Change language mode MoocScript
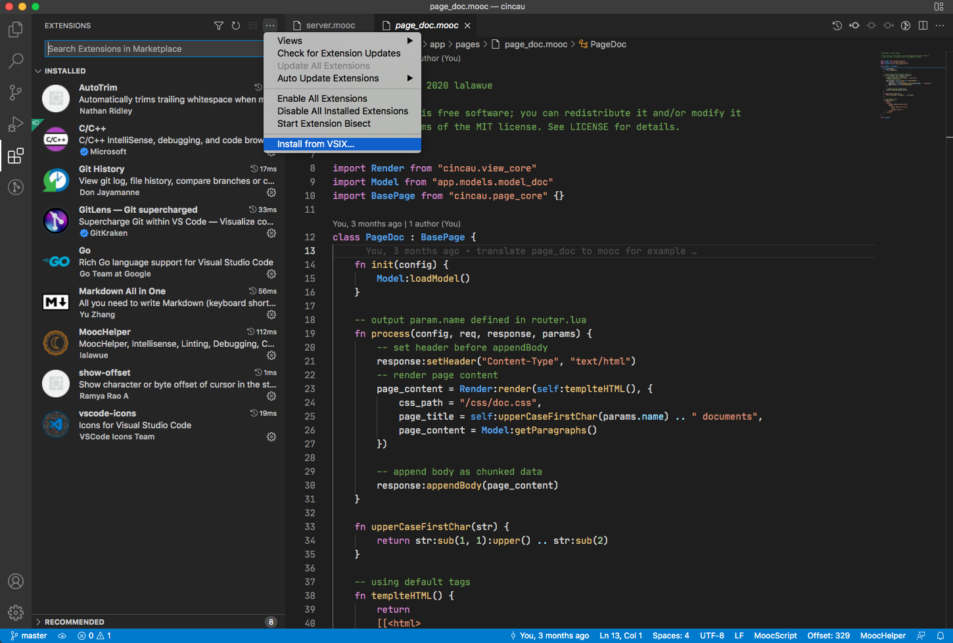The height and width of the screenshot is (643, 953). 776,636
